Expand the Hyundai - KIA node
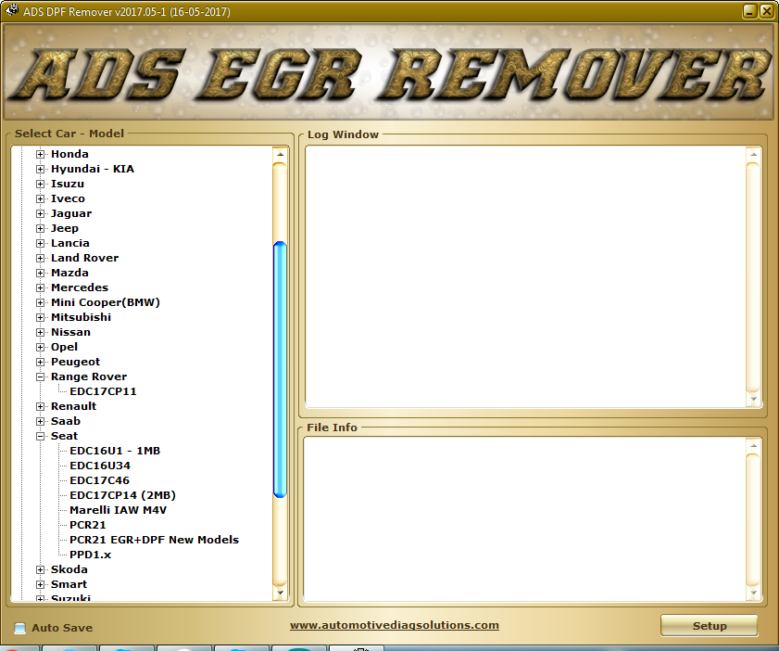779x651 pixels. click(40, 169)
